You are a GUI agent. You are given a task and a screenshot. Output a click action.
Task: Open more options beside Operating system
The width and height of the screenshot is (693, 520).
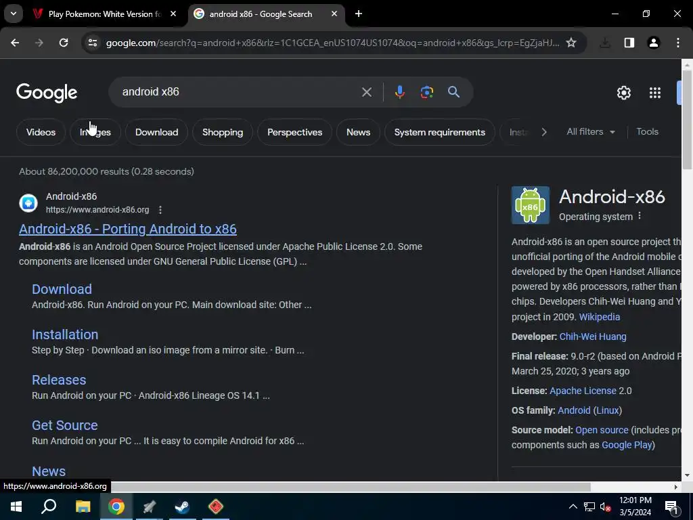640,216
